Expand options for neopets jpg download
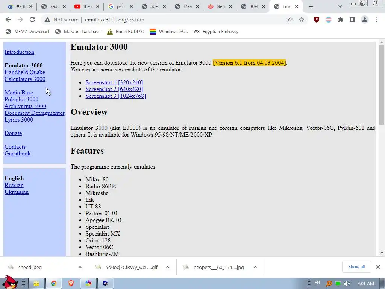The image size is (385, 289). [x=255, y=268]
